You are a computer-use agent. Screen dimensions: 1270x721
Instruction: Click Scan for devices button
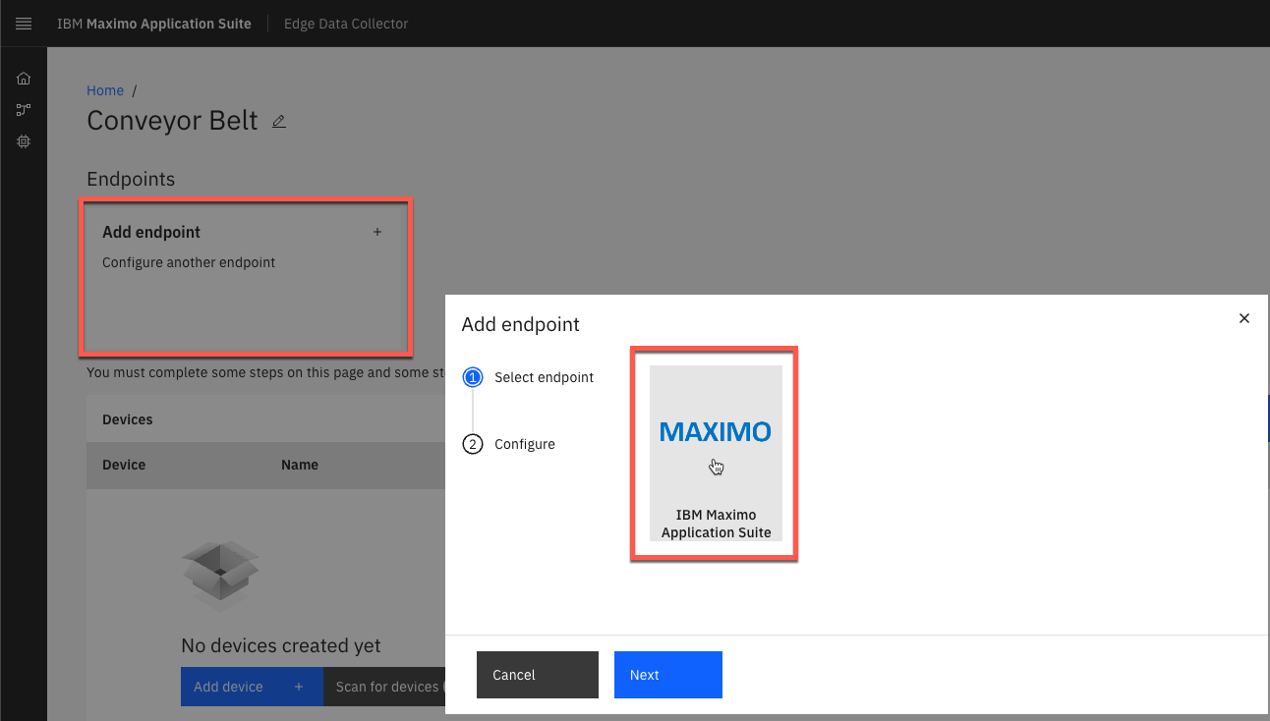click(x=384, y=687)
